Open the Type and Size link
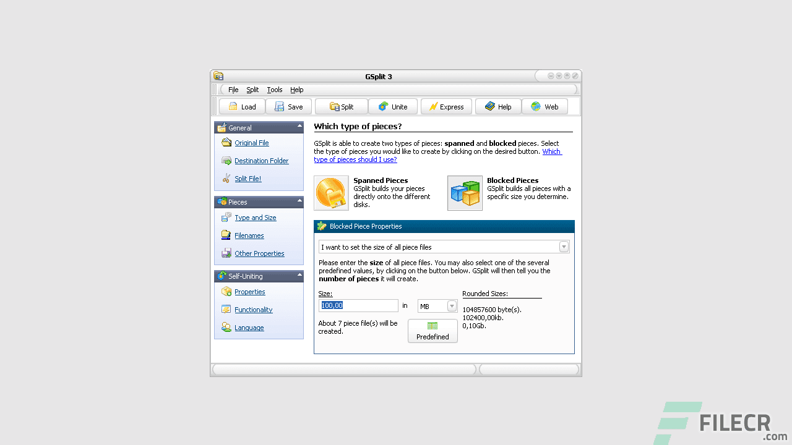This screenshot has width=792, height=445. 256,218
